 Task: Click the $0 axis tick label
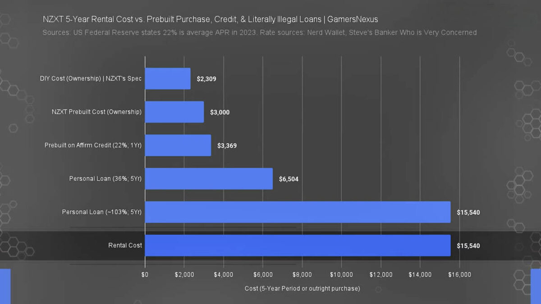point(145,274)
